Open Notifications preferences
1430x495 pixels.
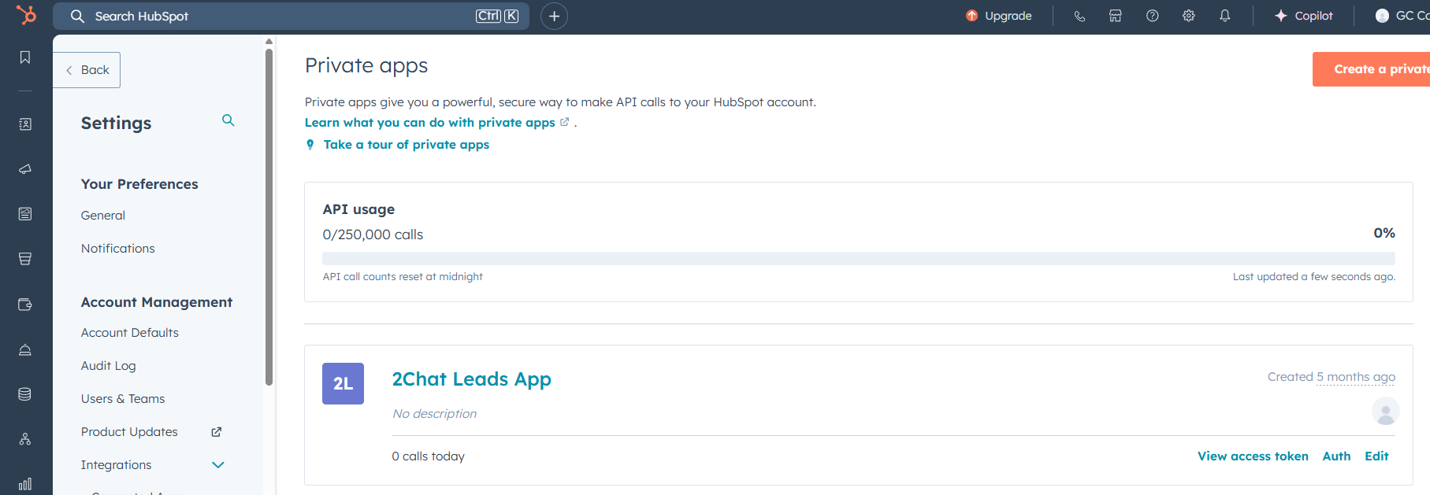tap(118, 249)
